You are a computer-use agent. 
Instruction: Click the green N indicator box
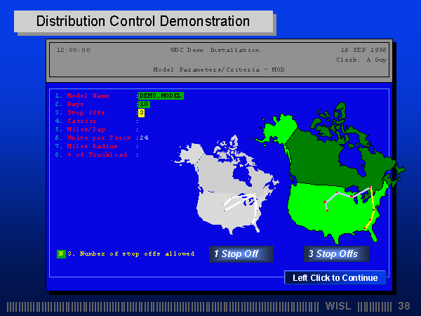[61, 254]
